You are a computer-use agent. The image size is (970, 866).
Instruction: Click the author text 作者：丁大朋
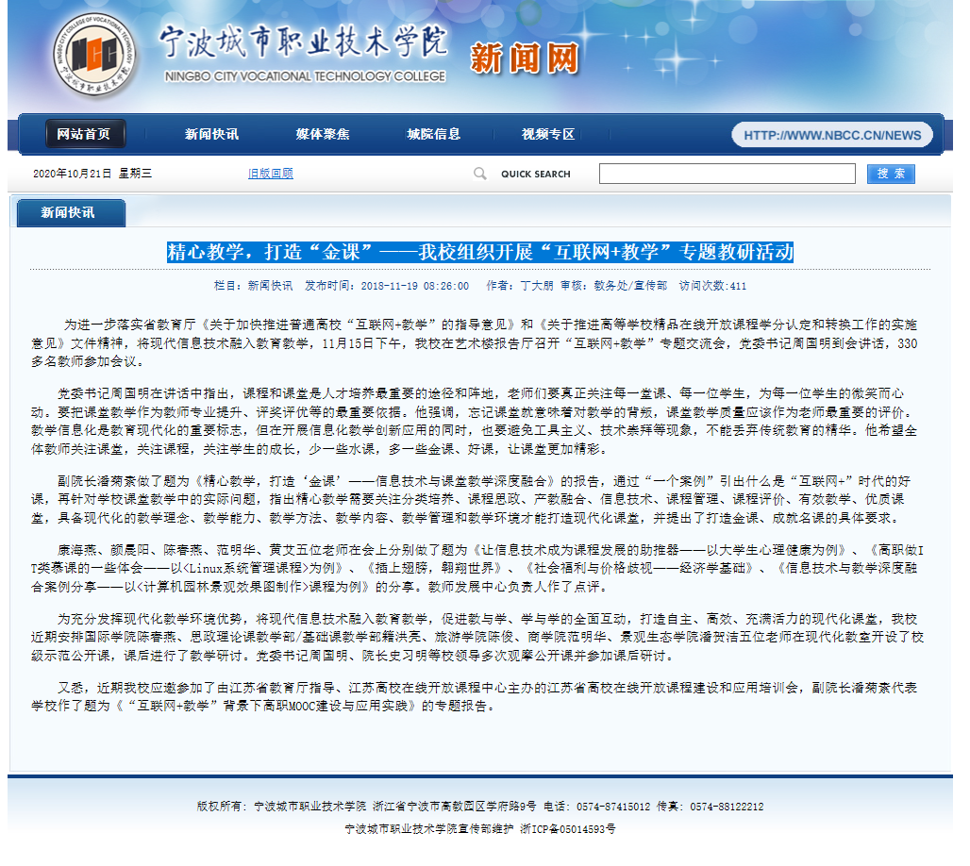click(520, 286)
